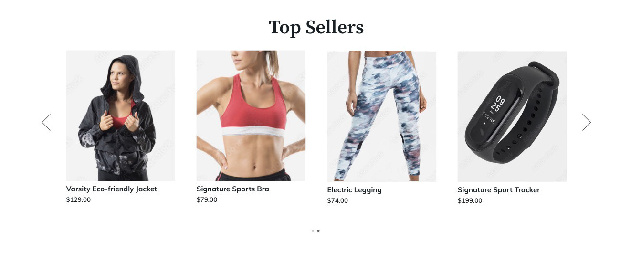This screenshot has width=631, height=262.
Task: Click the Signature Sports Bra title link
Action: click(x=233, y=189)
